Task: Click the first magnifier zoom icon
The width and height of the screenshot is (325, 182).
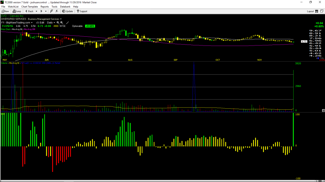Action: click(x=58, y=23)
